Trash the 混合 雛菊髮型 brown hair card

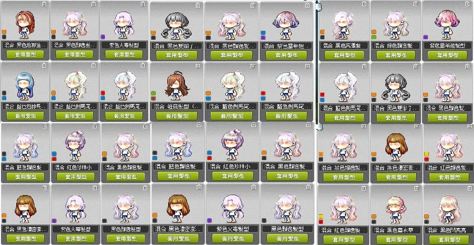pos(197,66)
